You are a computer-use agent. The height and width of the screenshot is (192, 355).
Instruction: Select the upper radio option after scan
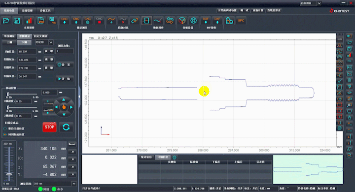(5, 128)
